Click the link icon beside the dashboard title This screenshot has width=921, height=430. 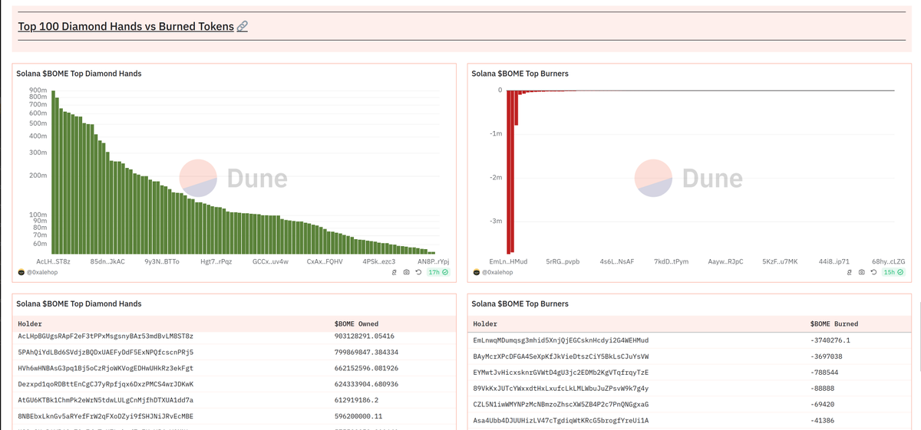[x=243, y=27]
